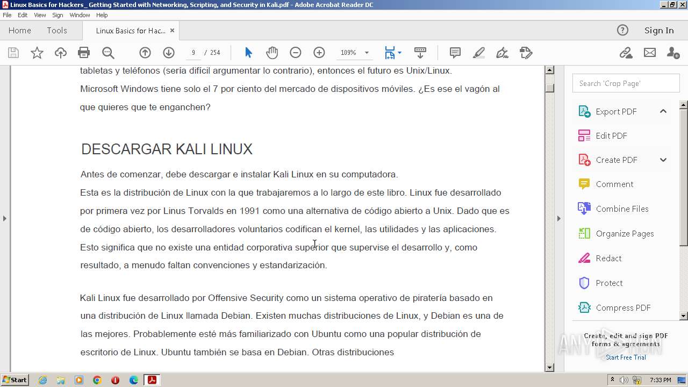The width and height of the screenshot is (688, 387).
Task: Go to next page arrow
Action: 169,53
